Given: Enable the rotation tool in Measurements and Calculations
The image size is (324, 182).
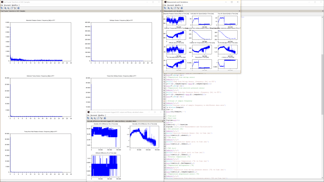Looking at the screenshot, I should tap(178, 8).
